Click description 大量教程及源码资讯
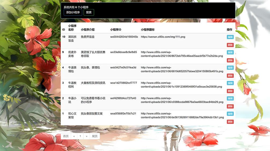Screen dimensions: 270x151 point(93,83)
